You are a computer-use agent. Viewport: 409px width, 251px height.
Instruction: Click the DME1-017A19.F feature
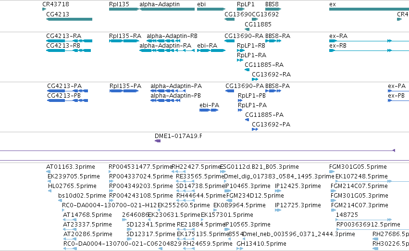(x=158, y=141)
